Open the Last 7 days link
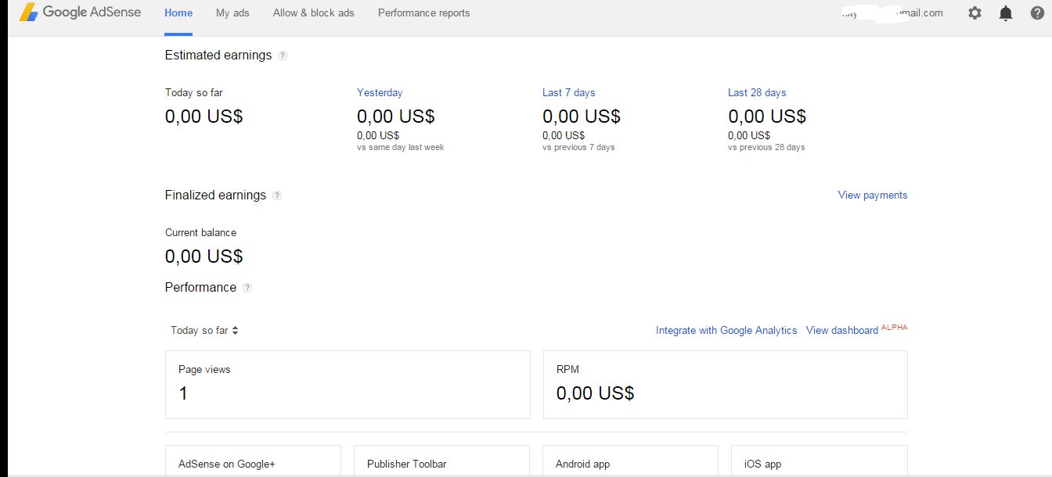 (568, 92)
